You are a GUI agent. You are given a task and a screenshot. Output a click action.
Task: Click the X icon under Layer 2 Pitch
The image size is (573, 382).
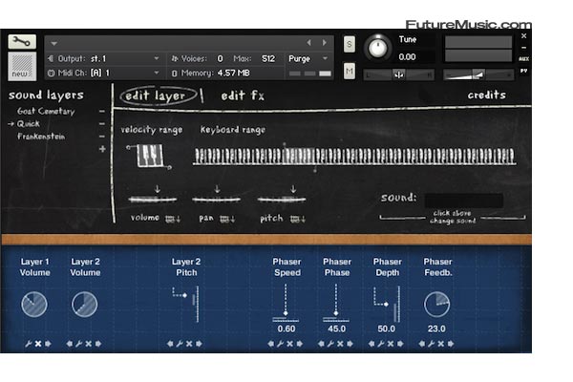(189, 344)
